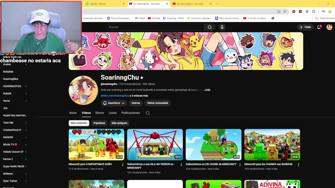
Task: Click the Buscar search input field
Action: [x=155, y=27]
